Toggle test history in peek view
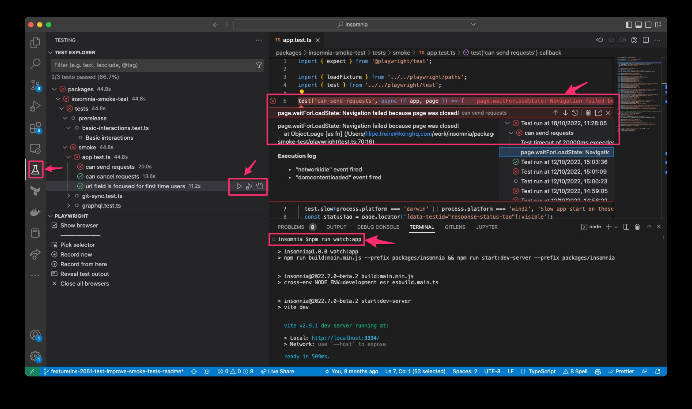Image resolution: width=692 pixels, height=409 pixels. click(x=575, y=113)
